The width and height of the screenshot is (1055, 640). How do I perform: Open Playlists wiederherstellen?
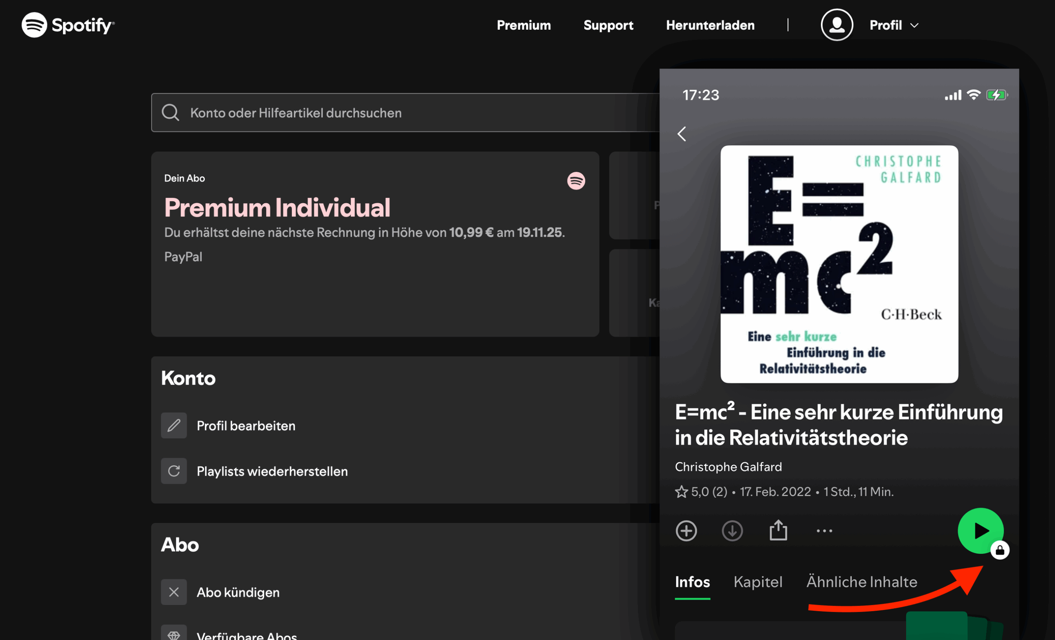pos(272,471)
